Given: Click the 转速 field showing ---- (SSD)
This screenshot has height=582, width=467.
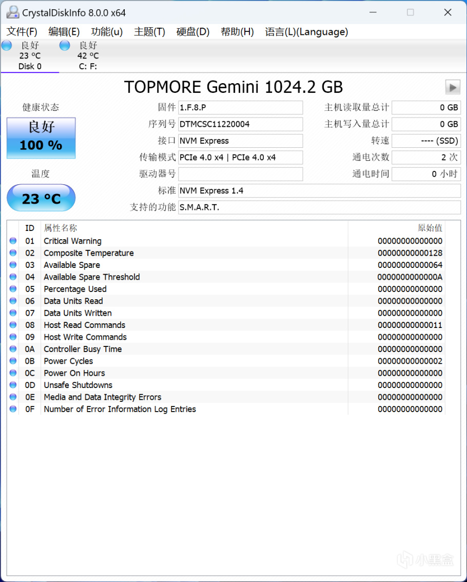Looking at the screenshot, I should tap(426, 141).
